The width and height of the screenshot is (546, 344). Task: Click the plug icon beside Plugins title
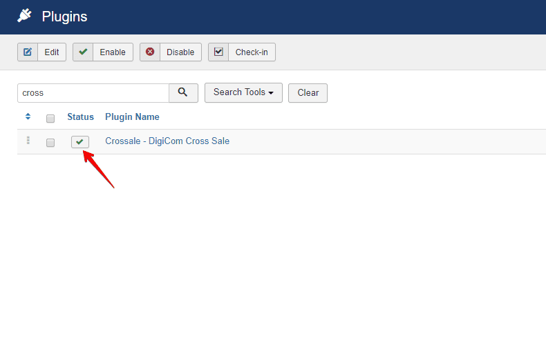(x=25, y=16)
